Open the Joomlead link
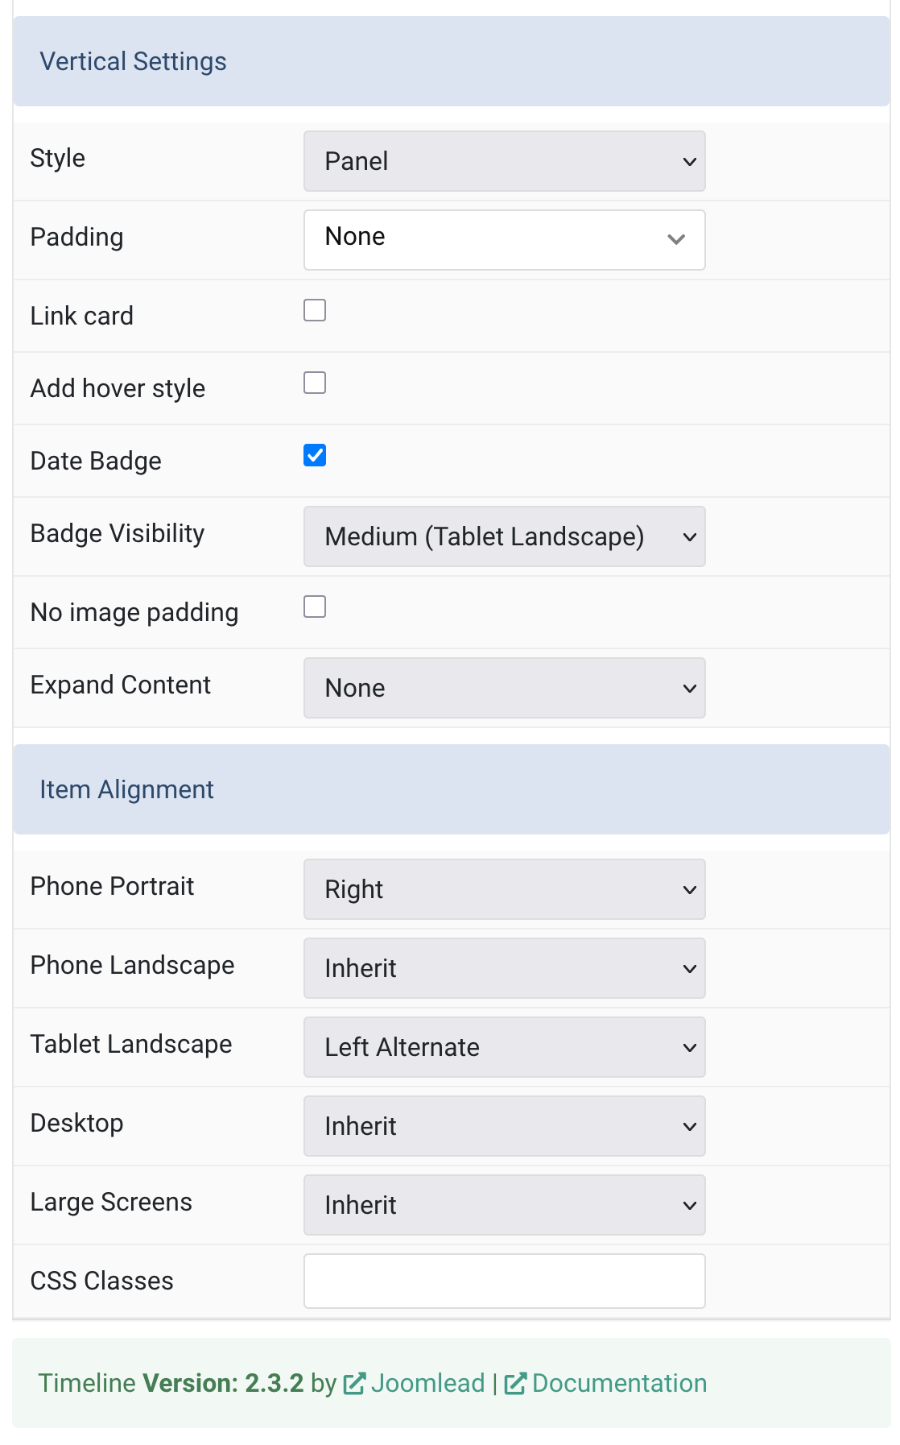The height and width of the screenshot is (1445, 900). (x=427, y=1384)
